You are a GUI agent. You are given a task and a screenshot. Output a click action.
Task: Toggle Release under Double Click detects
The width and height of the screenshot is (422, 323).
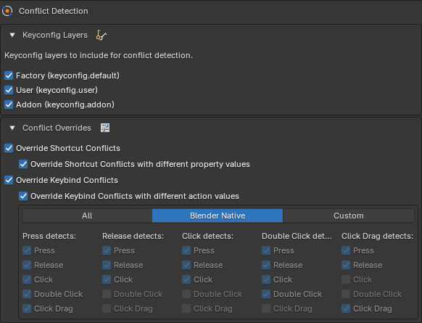266,265
